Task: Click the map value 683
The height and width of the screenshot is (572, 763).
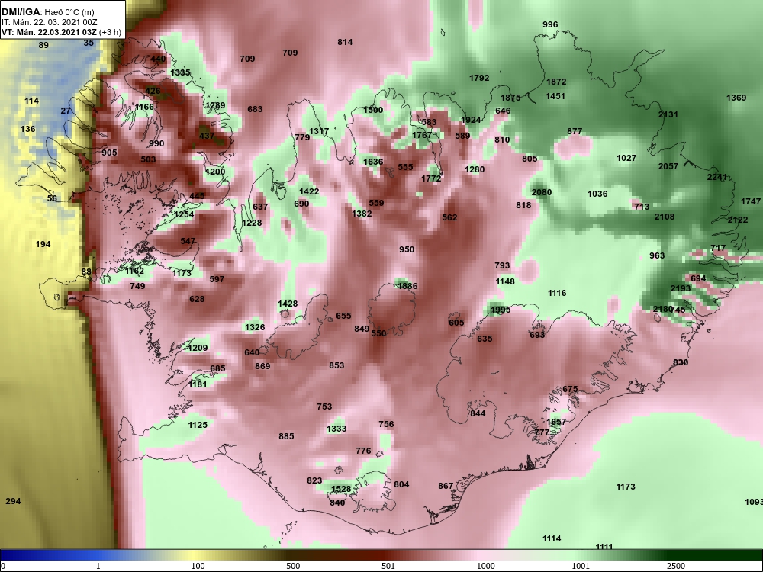Action: click(255, 109)
